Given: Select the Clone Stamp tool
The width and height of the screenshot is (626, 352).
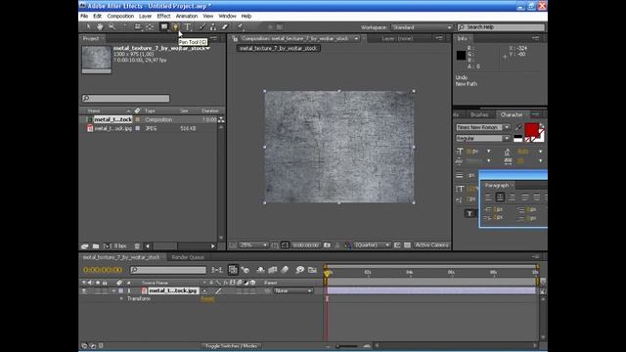Looking at the screenshot, I should tap(213, 26).
